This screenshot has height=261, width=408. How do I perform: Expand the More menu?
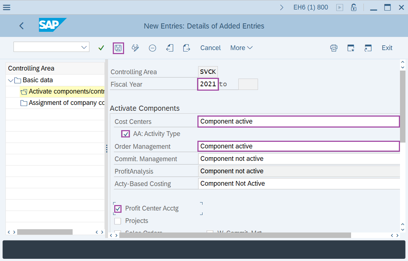[x=241, y=48]
